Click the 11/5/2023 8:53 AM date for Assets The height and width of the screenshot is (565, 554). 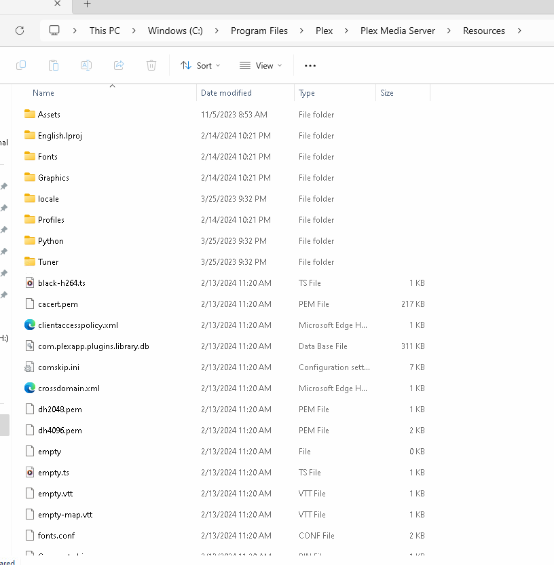234,115
